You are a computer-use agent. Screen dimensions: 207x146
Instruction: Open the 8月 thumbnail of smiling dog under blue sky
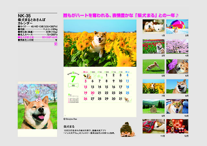177,86
